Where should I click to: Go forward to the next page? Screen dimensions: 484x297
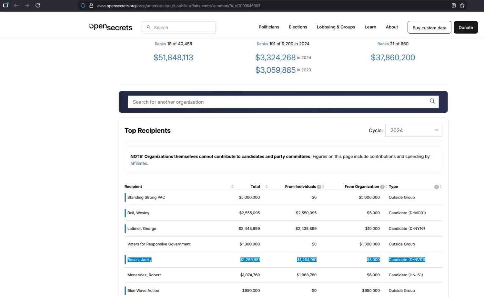coord(27,5)
